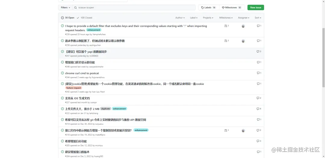The height and width of the screenshot is (158, 325).
Task: Open comments icon on issue #214
Action: [x=259, y=120]
